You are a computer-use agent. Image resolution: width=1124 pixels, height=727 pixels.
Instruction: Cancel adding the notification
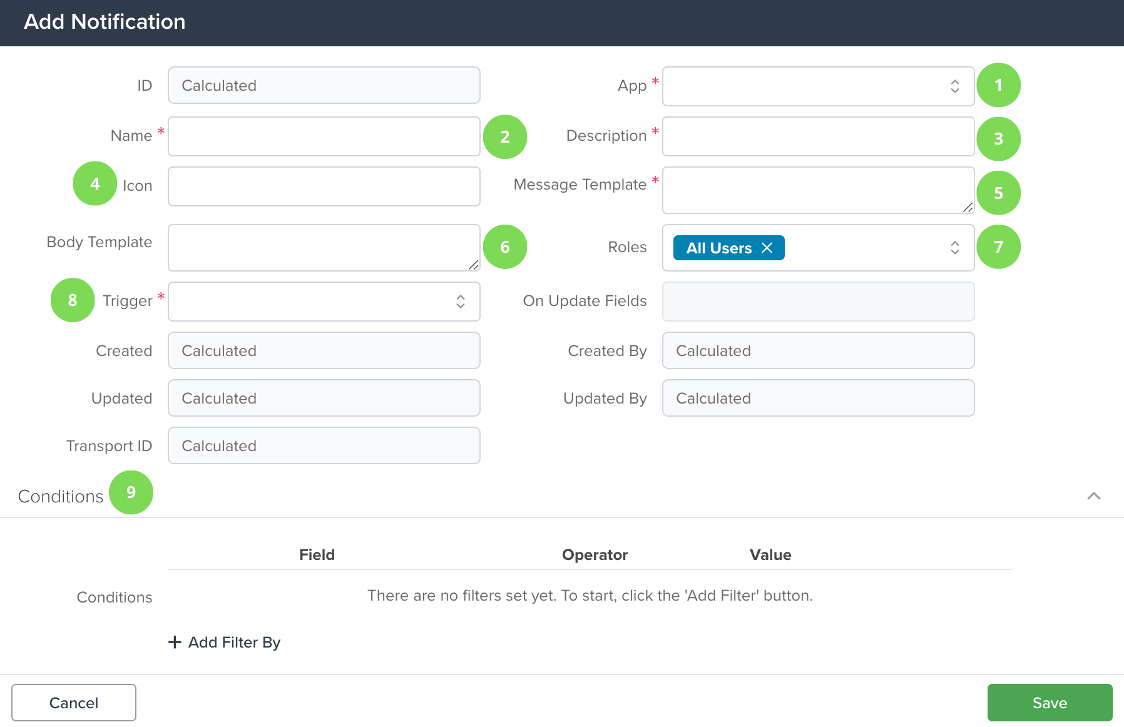(x=74, y=703)
